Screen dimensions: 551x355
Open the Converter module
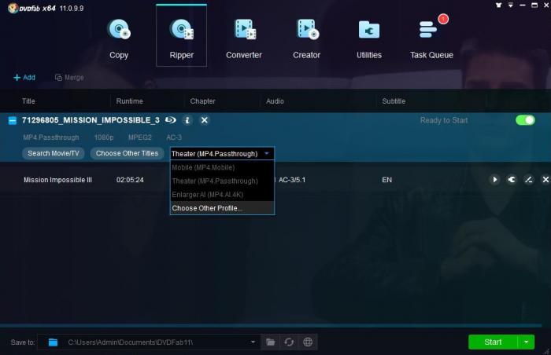(244, 39)
